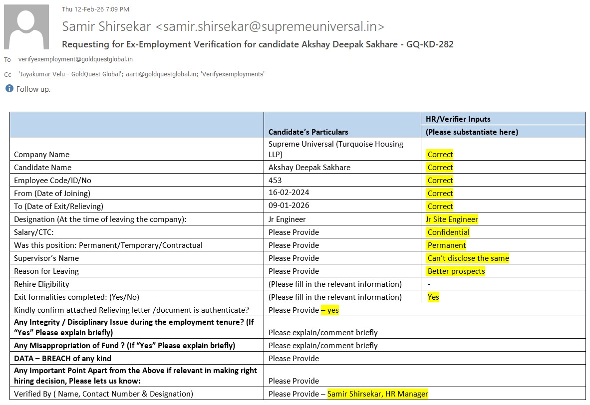Click 'Jayakumar Velu - GoldQuest Global' Cc recipient
Screen dimensions: 590x405
67,74
